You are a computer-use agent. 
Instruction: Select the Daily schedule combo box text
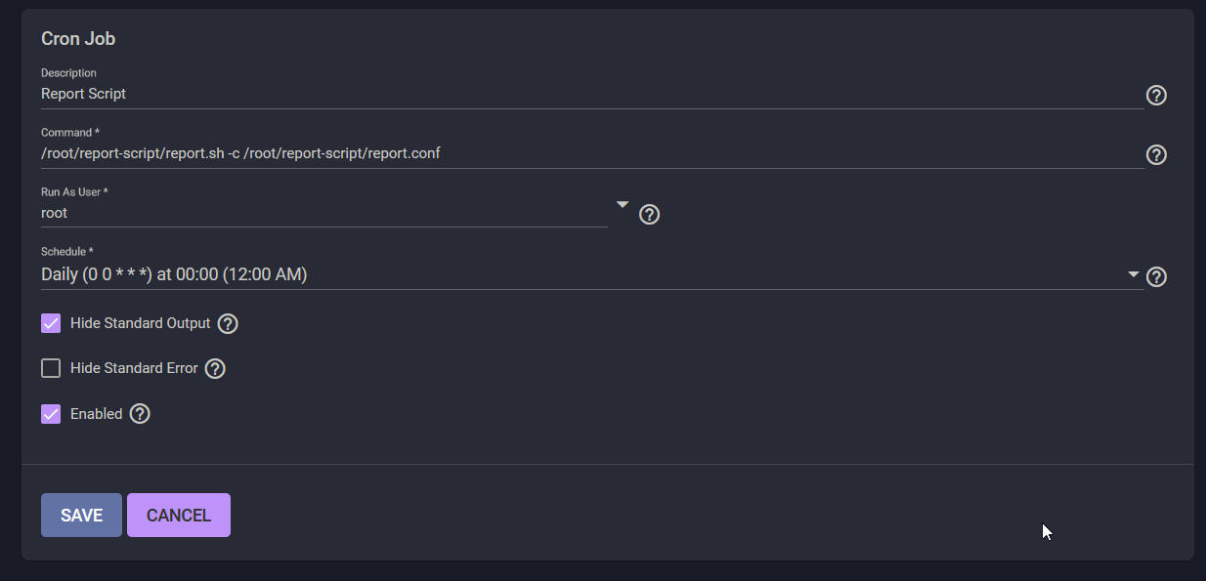(174, 274)
